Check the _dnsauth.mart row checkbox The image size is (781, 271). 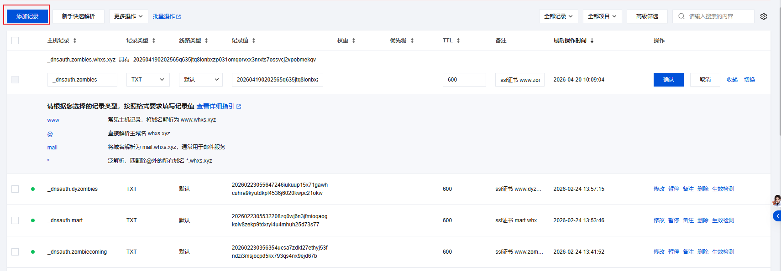(15, 220)
